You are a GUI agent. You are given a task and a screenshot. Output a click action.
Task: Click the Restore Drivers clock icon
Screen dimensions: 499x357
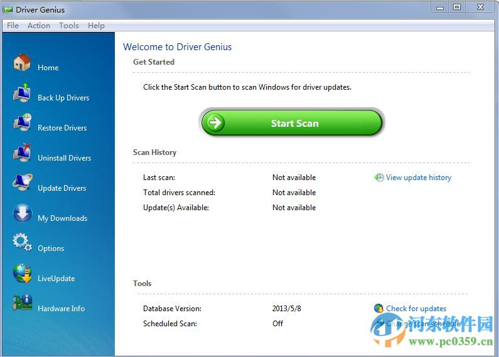pos(22,122)
